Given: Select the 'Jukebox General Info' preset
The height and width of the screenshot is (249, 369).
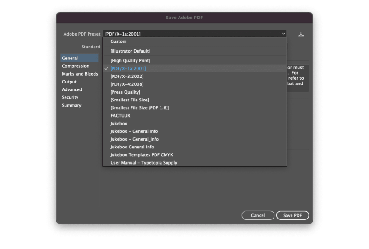Looking at the screenshot, I should tap(195, 147).
